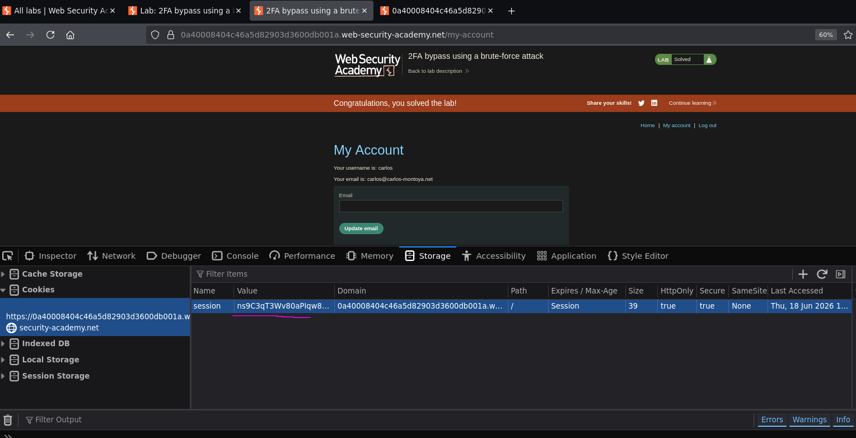
Task: Select the security-academy.net cookie host entry
Action: [95, 317]
